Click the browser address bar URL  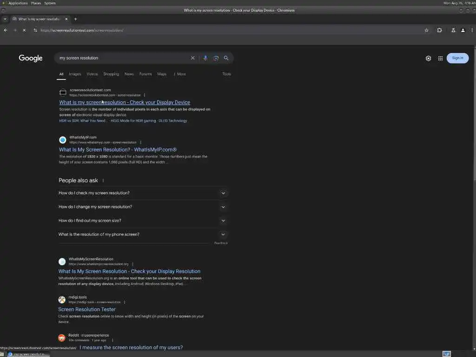click(x=82, y=30)
